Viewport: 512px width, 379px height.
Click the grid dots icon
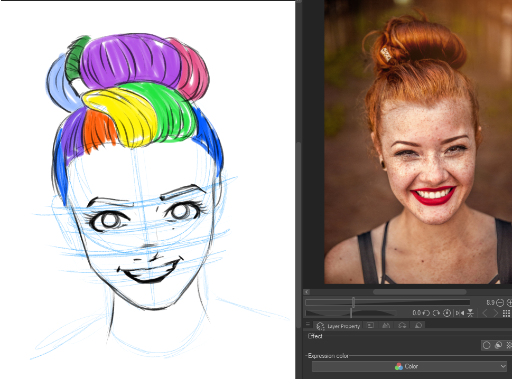coord(506,313)
